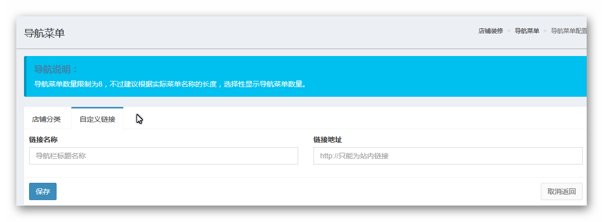Click the 链接名称 field label
Image resolution: width=603 pixels, height=222 pixels.
[x=46, y=140]
